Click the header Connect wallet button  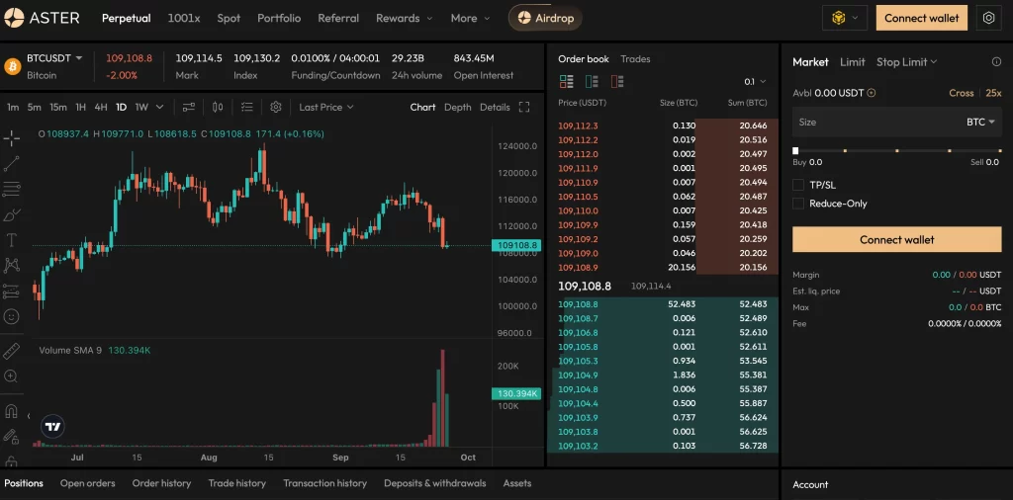point(922,18)
